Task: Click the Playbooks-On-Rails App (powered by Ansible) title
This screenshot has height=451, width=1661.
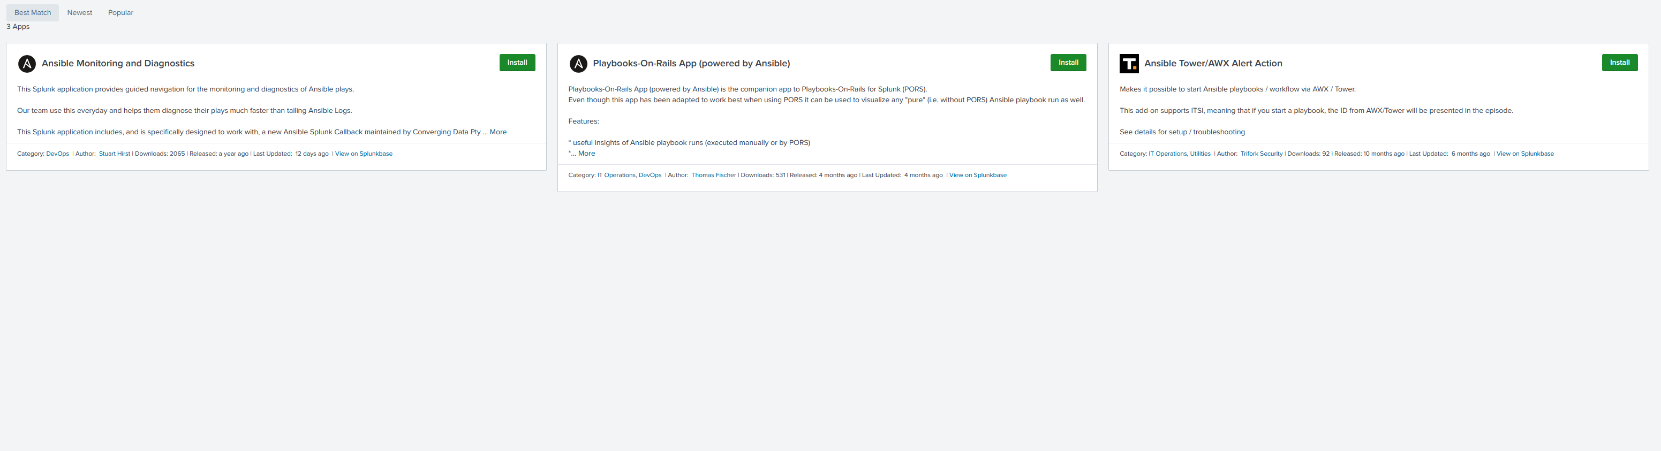Action: point(691,63)
